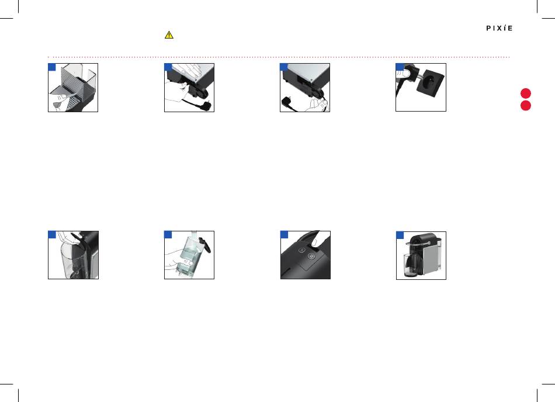Open the finger pressing machine button illustration
Image resolution: width=555 pixels, height=402 pixels.
coord(306,255)
